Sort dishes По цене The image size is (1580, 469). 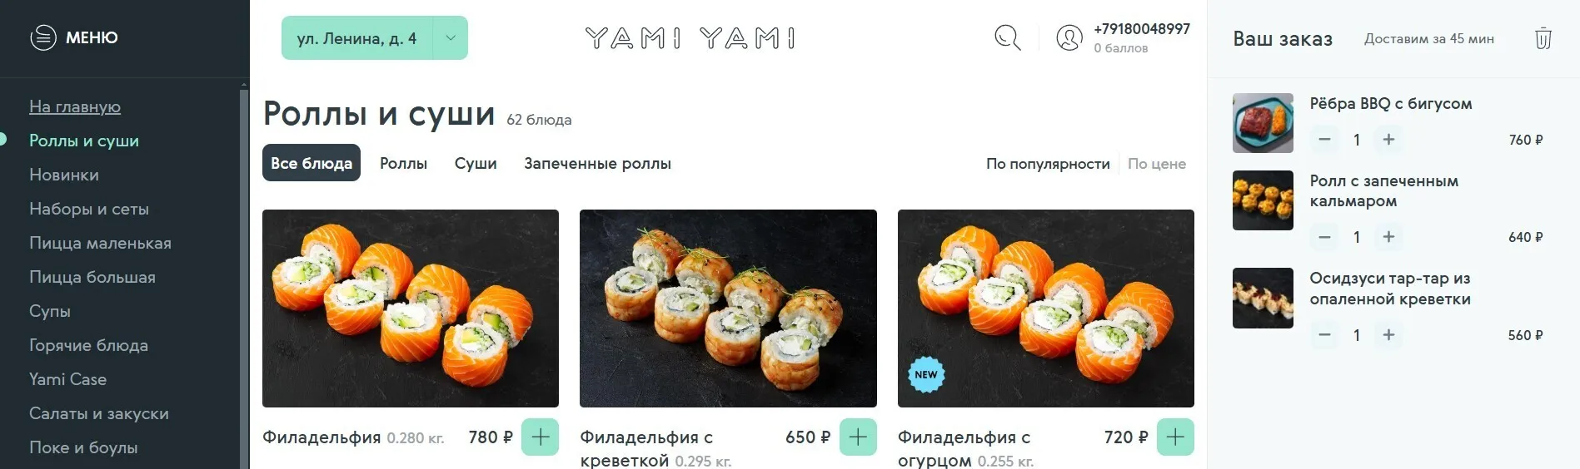[x=1156, y=164]
